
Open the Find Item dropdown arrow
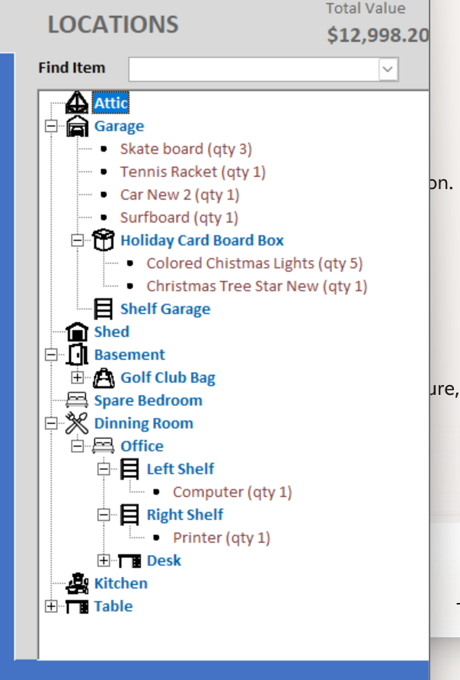click(388, 69)
